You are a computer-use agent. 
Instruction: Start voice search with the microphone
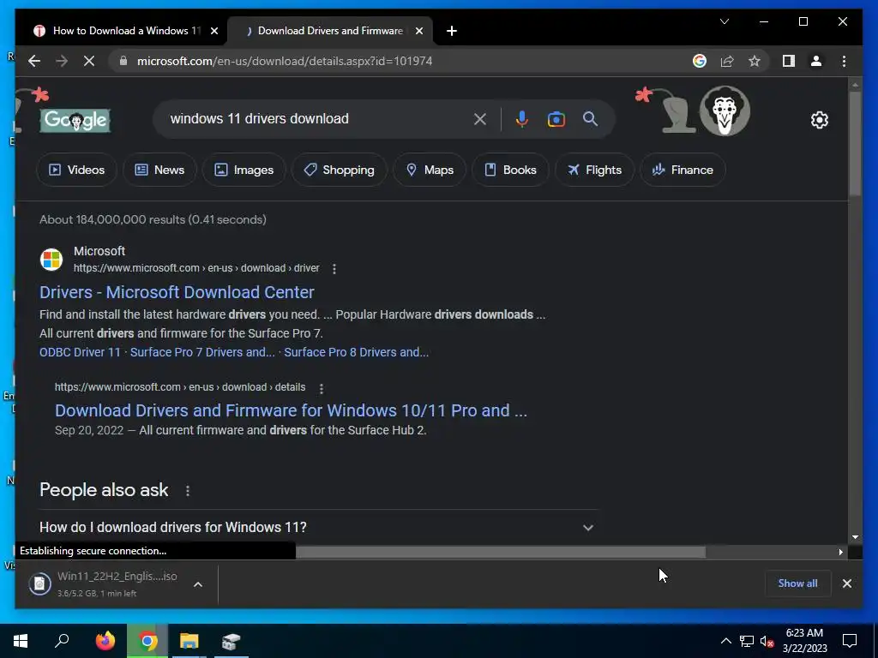522,118
